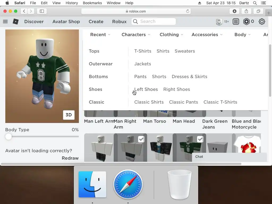Open the History menu
The height and width of the screenshot is (204, 272).
72,3
